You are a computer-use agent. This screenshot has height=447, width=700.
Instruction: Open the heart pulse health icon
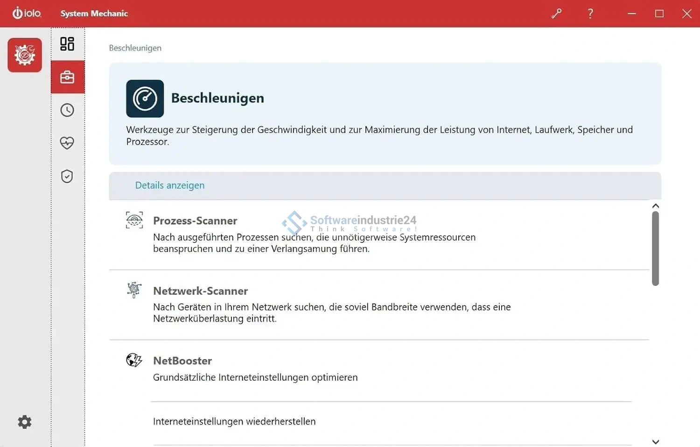(67, 143)
